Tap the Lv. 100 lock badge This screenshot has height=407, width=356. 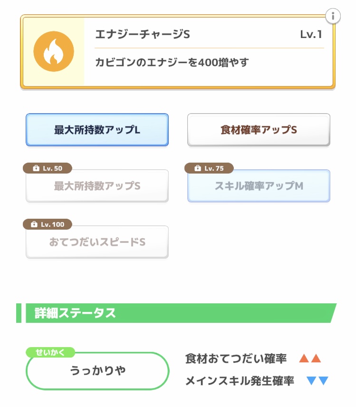[48, 224]
